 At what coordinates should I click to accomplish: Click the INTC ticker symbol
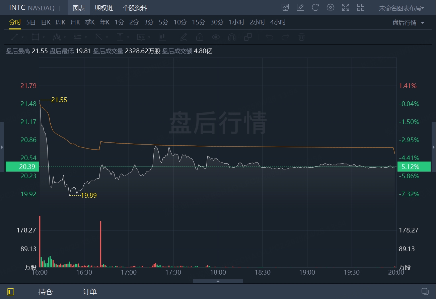pyautogui.click(x=17, y=8)
